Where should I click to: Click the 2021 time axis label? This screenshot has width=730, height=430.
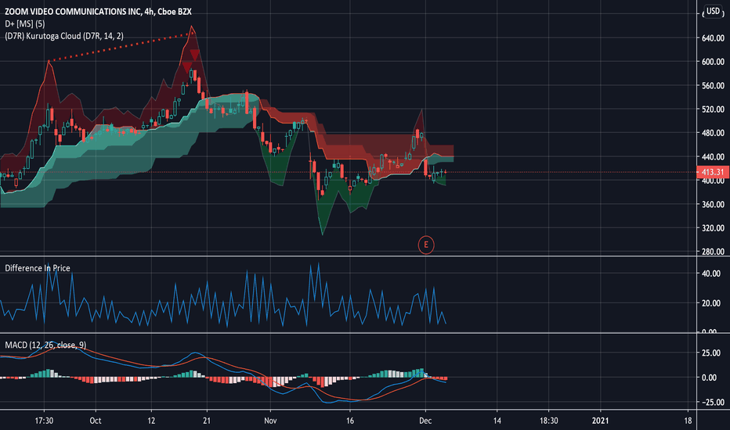point(600,421)
